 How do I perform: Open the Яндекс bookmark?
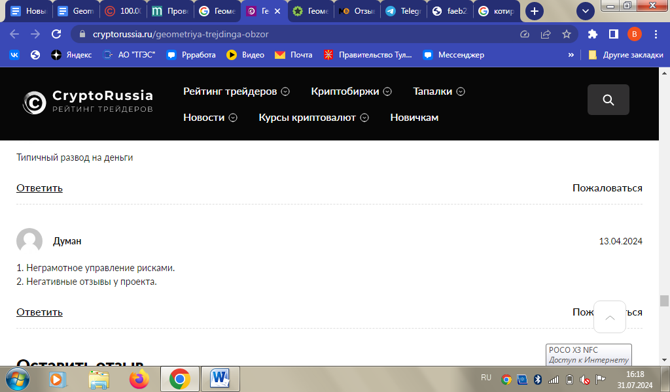click(x=71, y=55)
